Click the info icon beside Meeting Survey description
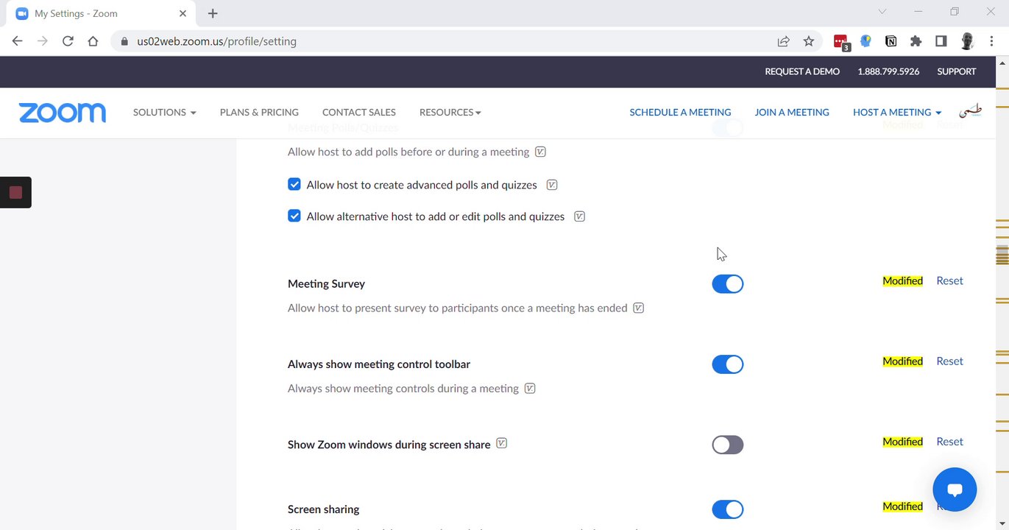 click(639, 308)
